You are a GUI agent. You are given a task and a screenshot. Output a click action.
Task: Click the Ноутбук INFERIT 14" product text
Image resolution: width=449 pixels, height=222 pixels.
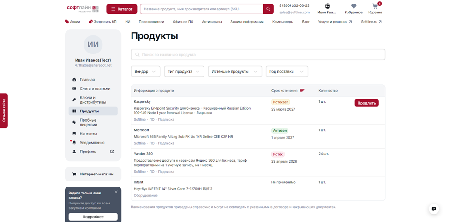(173, 189)
